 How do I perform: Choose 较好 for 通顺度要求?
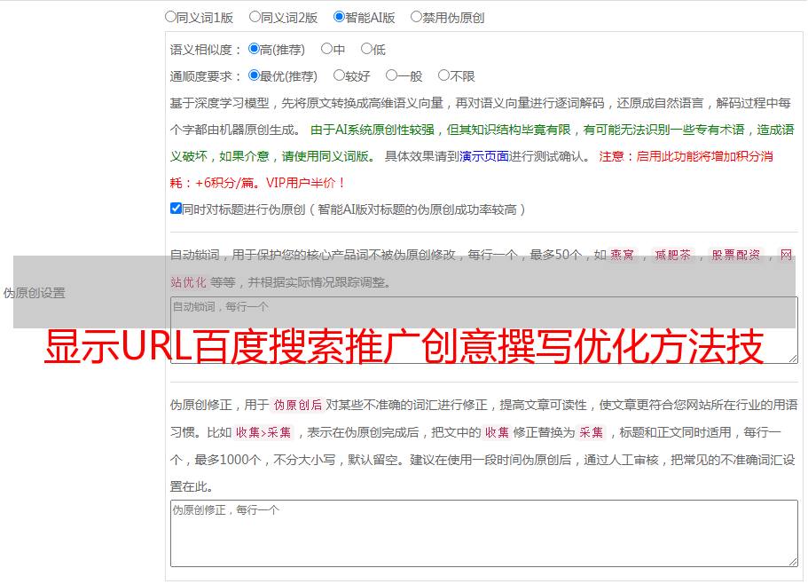pyautogui.click(x=339, y=75)
